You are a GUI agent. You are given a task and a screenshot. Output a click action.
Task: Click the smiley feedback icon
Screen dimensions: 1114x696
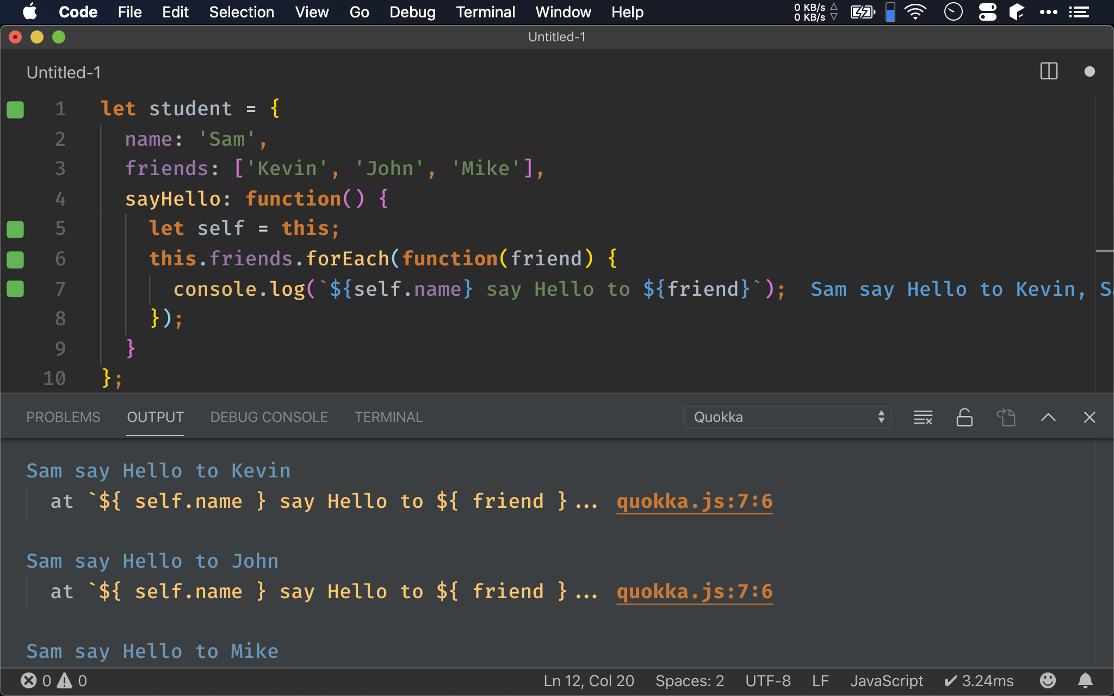point(1047,680)
